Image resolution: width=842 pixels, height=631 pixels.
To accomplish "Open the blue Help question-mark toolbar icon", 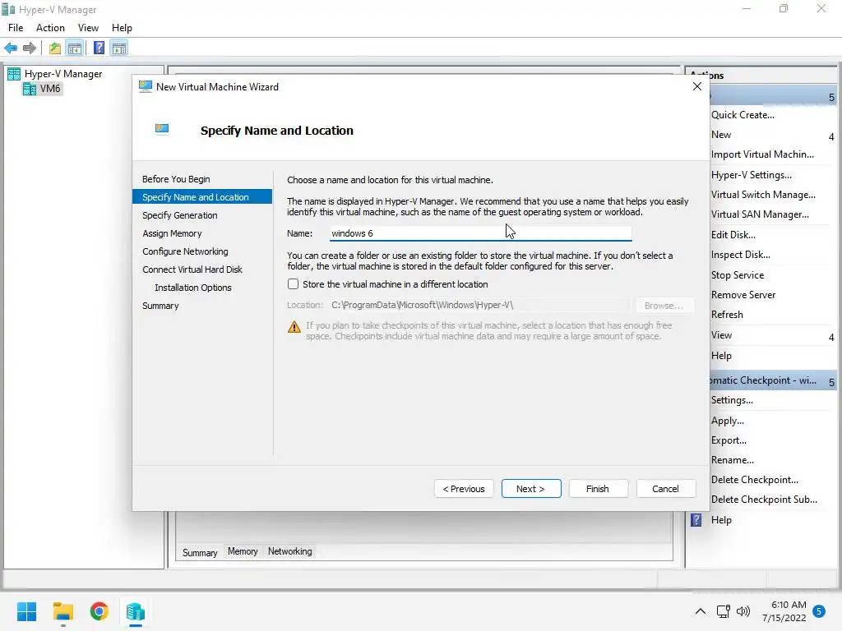I will point(99,48).
